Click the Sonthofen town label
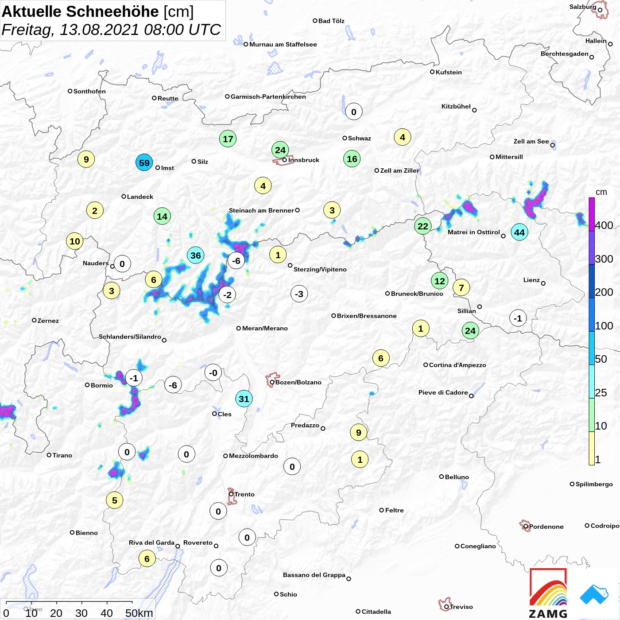 pos(89,91)
